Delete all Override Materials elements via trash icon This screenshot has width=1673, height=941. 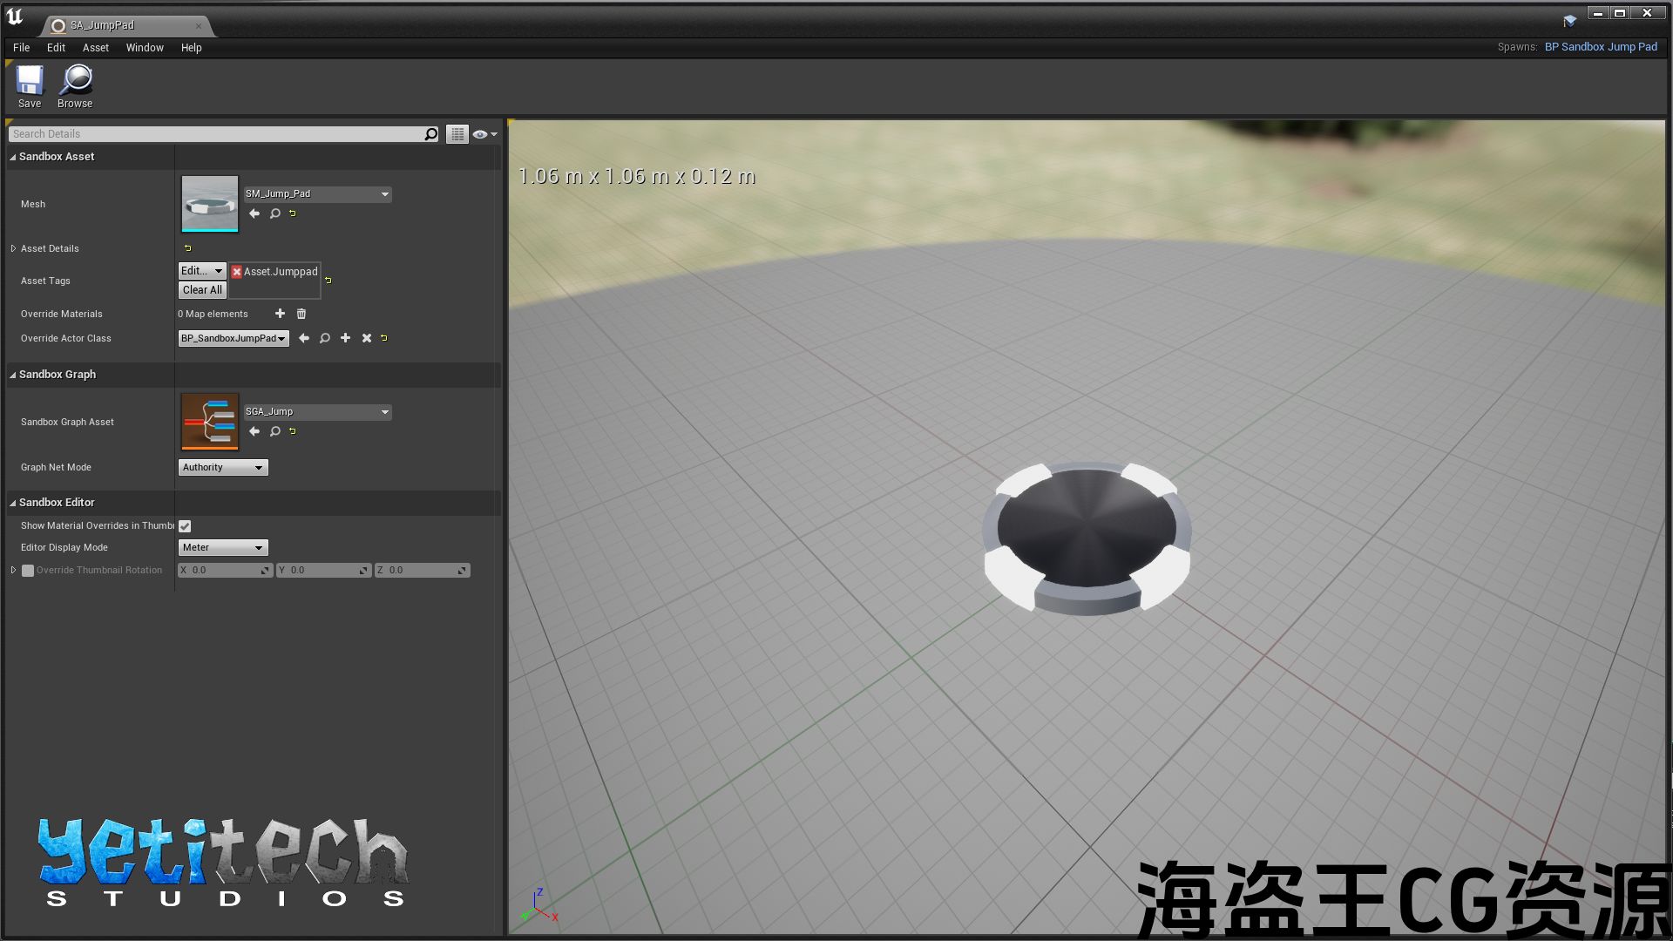pos(301,314)
